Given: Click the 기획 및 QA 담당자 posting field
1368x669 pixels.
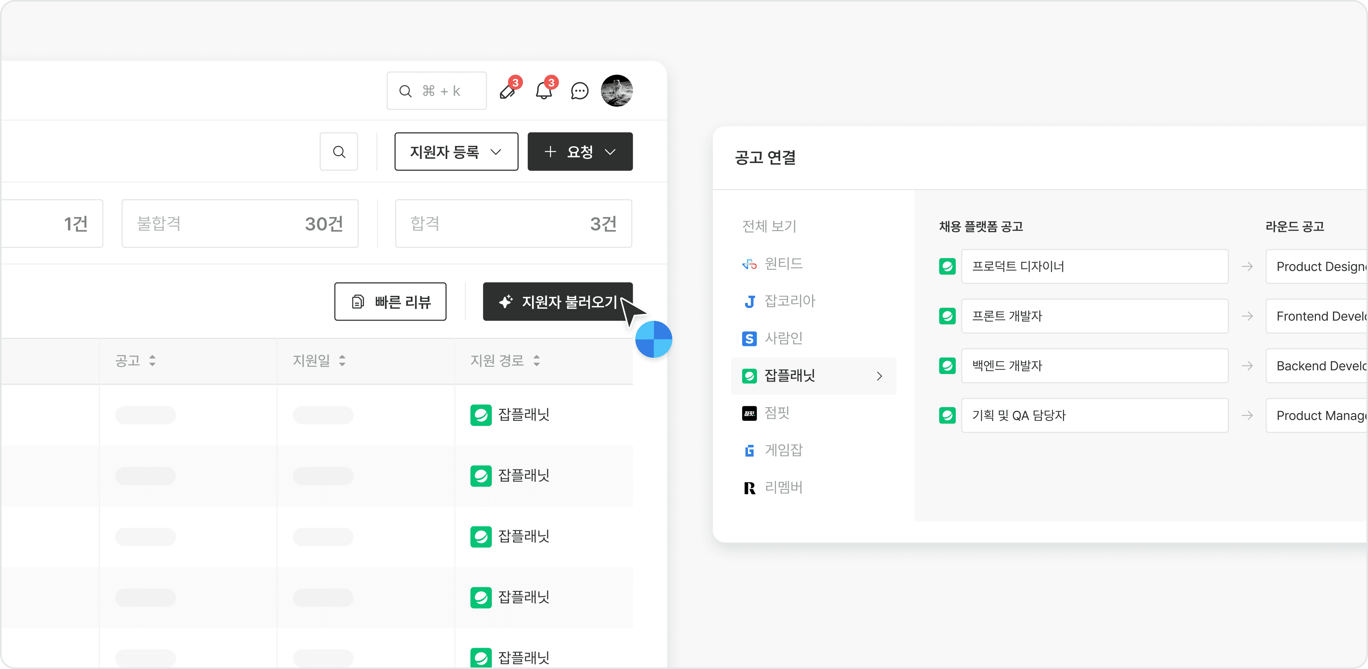Looking at the screenshot, I should click(1094, 415).
